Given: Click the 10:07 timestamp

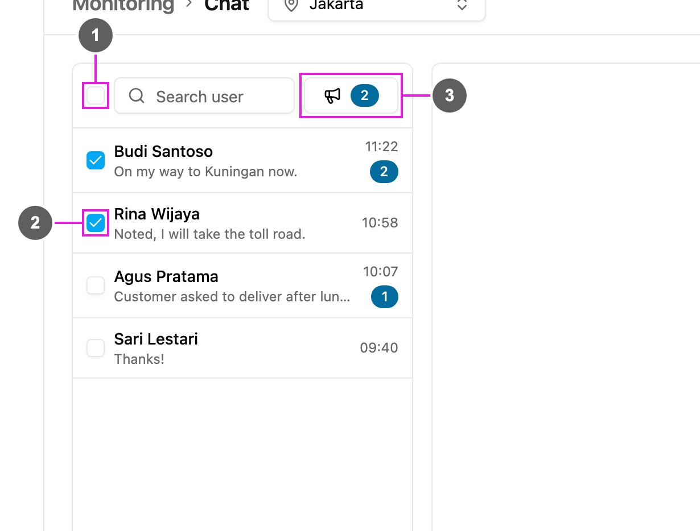Looking at the screenshot, I should point(381,272).
